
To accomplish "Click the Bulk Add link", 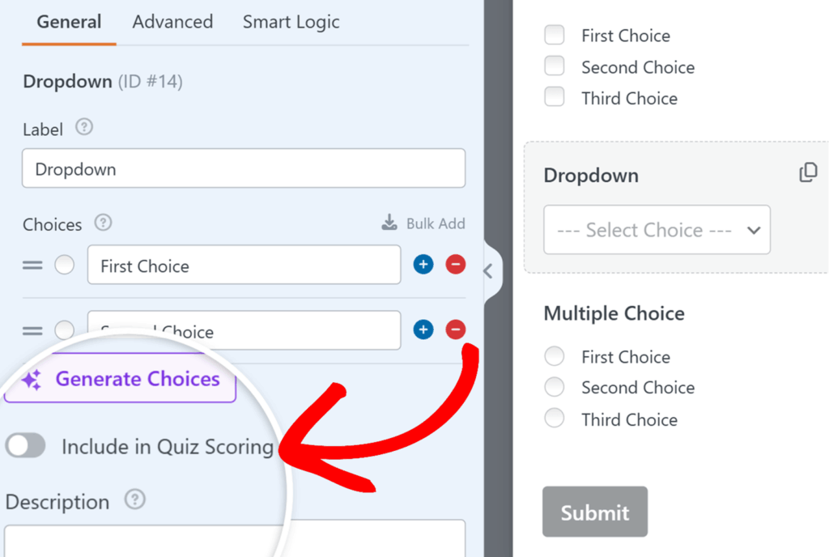I will [423, 223].
